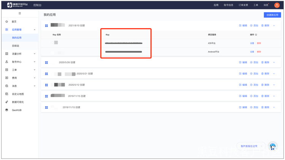Image resolution: width=285 pixels, height=160 pixels.
Task: Delete the app created 2020/5/21
Action: point(265,74)
